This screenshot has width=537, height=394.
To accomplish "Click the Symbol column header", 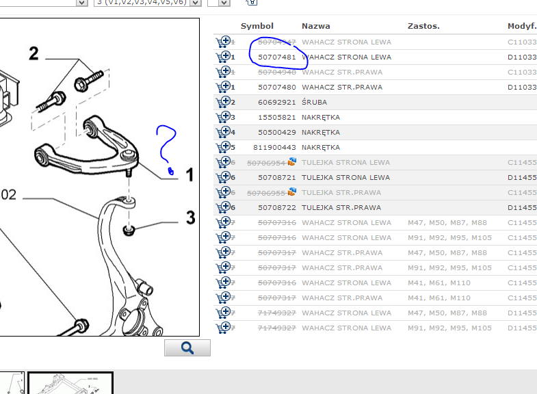I will click(x=257, y=26).
